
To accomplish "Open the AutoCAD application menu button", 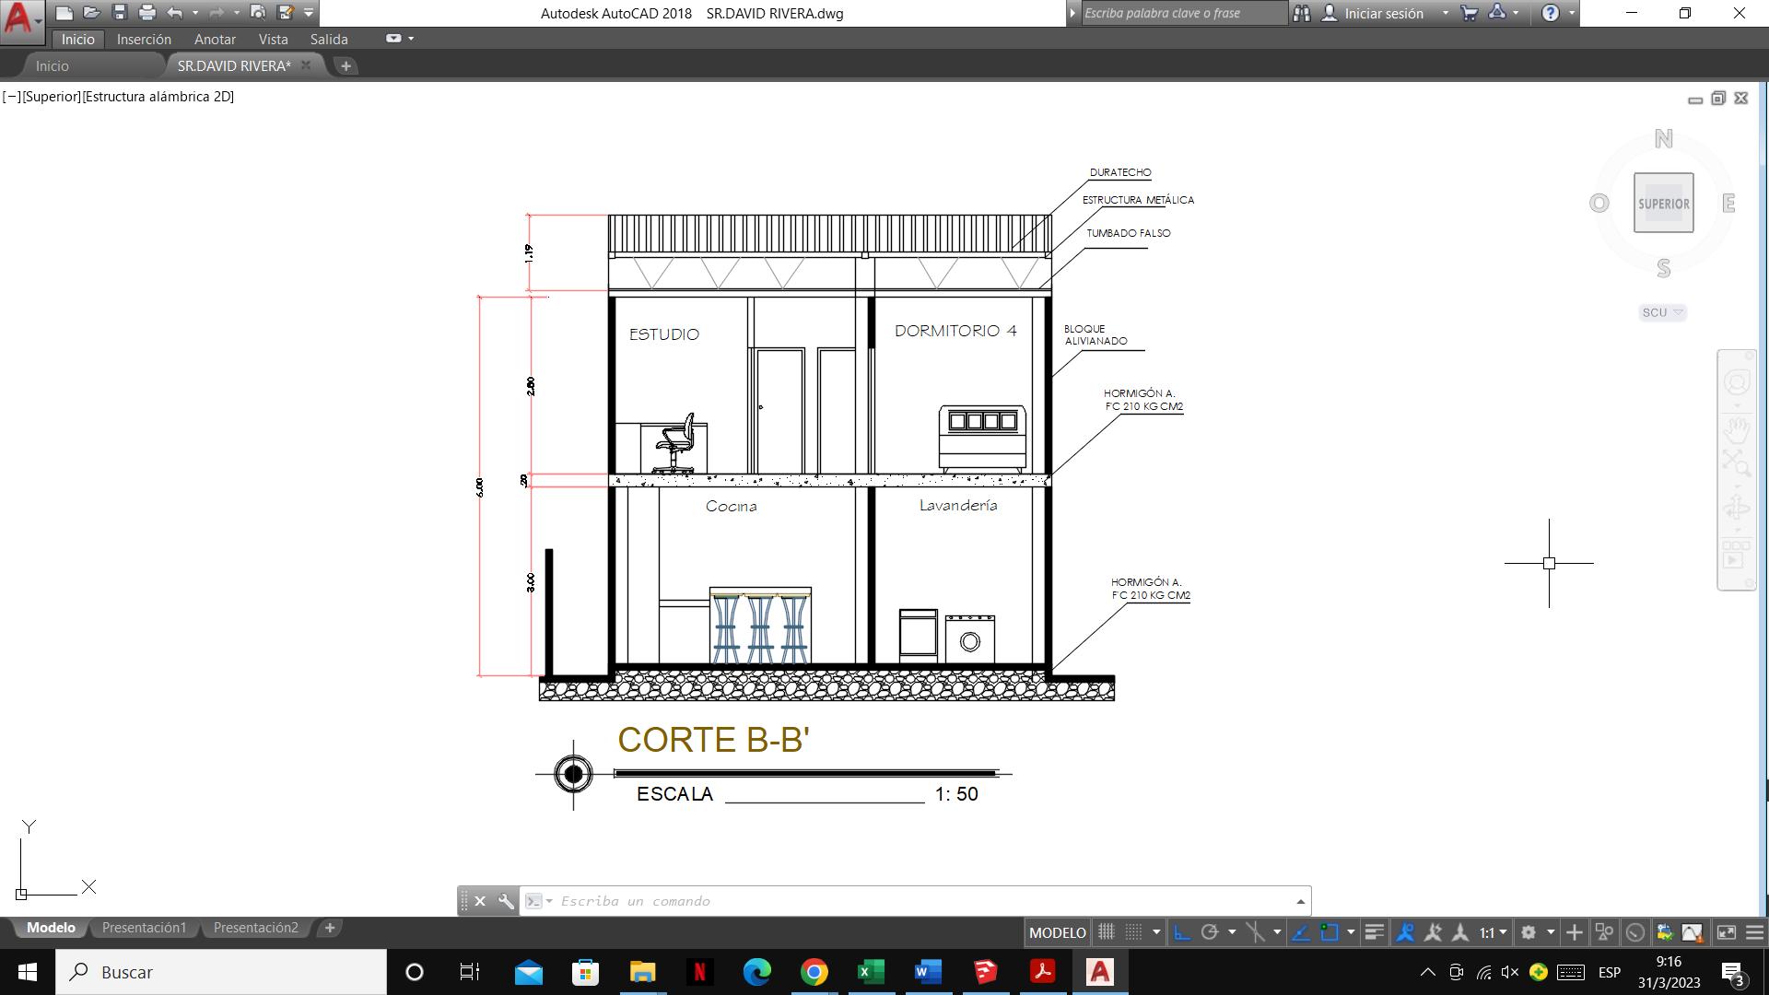I will tap(20, 18).
